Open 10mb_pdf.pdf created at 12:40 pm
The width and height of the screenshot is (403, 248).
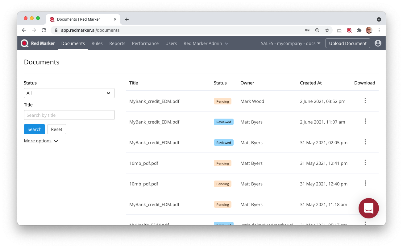[144, 184]
